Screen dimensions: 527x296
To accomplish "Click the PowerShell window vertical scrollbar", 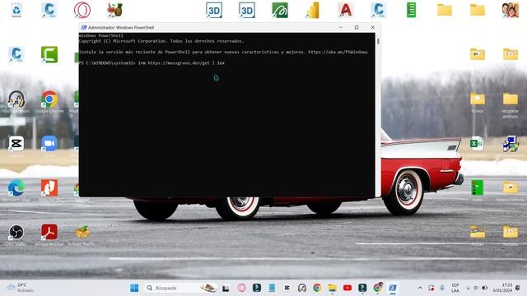I will (x=378, y=114).
